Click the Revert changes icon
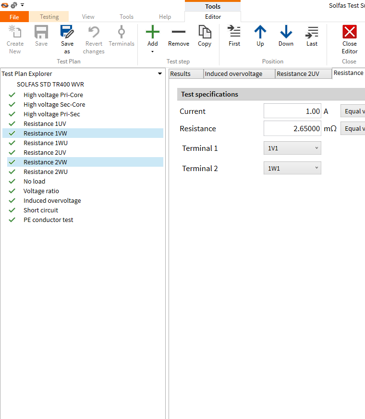The height and width of the screenshot is (419, 365). 94,32
